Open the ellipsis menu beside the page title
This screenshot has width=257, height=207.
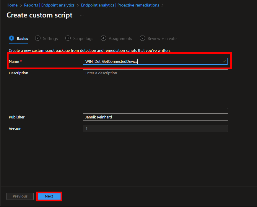(x=82, y=15)
